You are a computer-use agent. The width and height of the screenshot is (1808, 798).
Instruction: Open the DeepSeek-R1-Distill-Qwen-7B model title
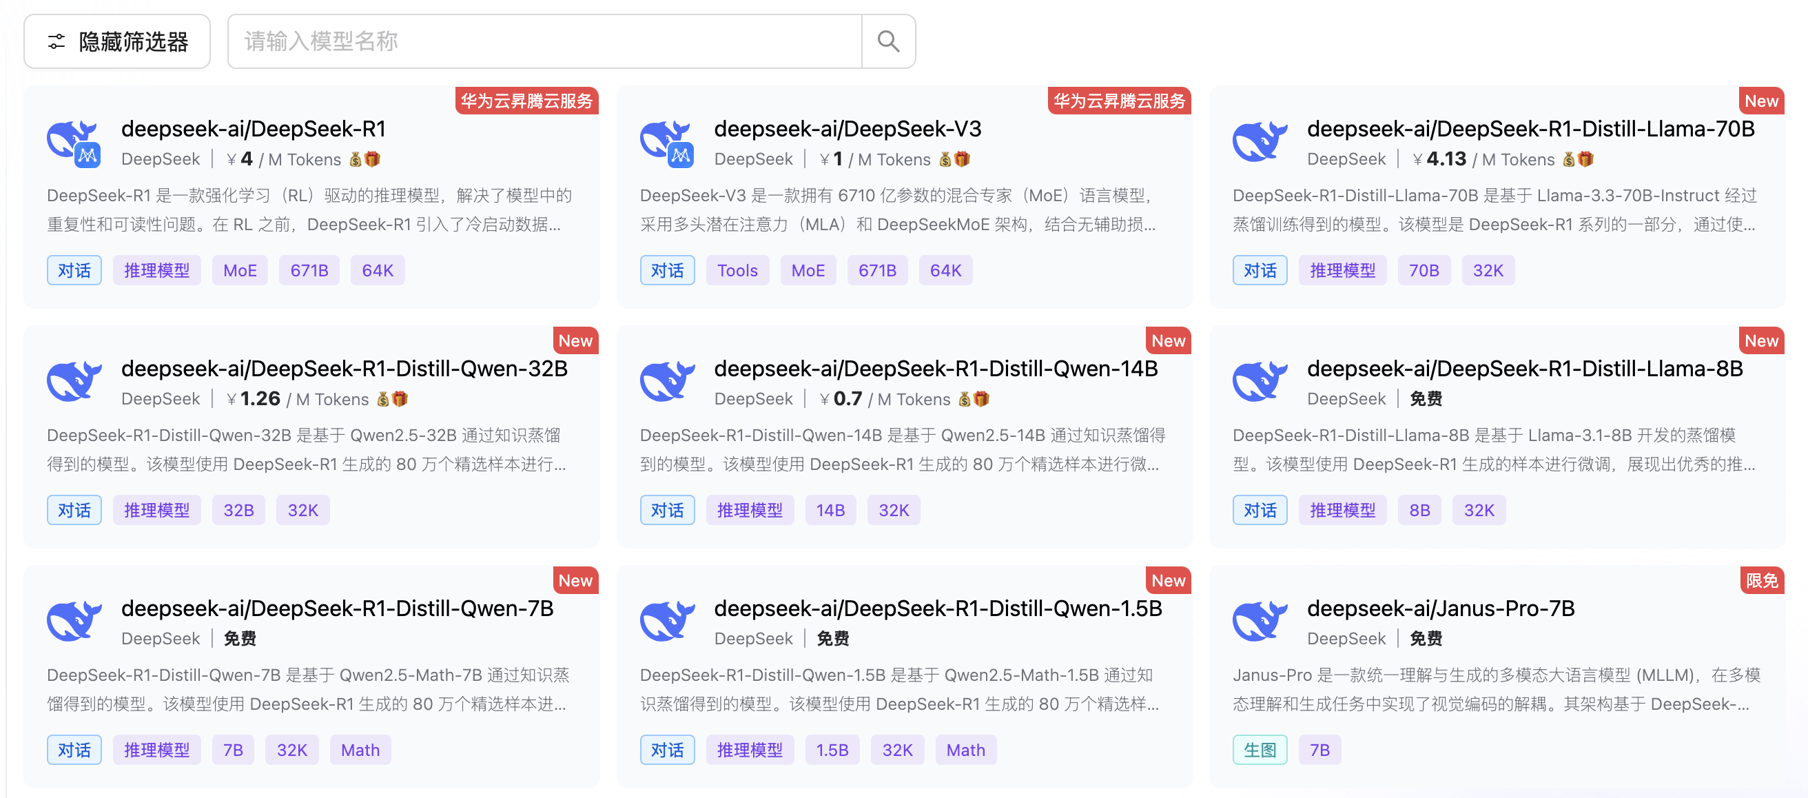(x=337, y=608)
